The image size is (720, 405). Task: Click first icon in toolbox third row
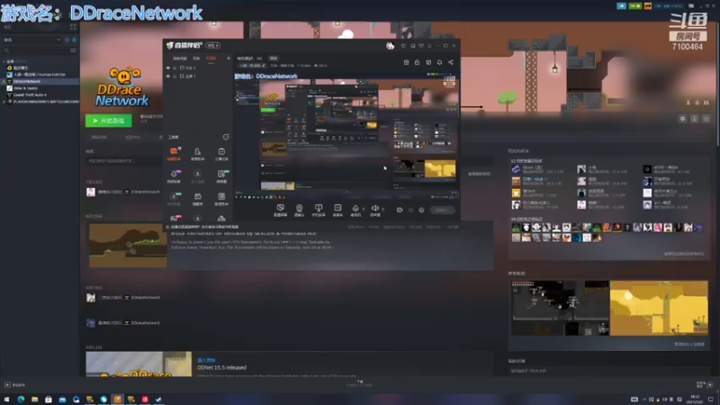coord(174,198)
